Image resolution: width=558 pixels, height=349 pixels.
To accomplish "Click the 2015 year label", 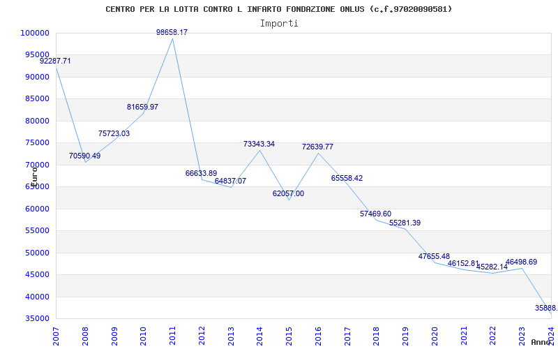I will click(289, 336).
